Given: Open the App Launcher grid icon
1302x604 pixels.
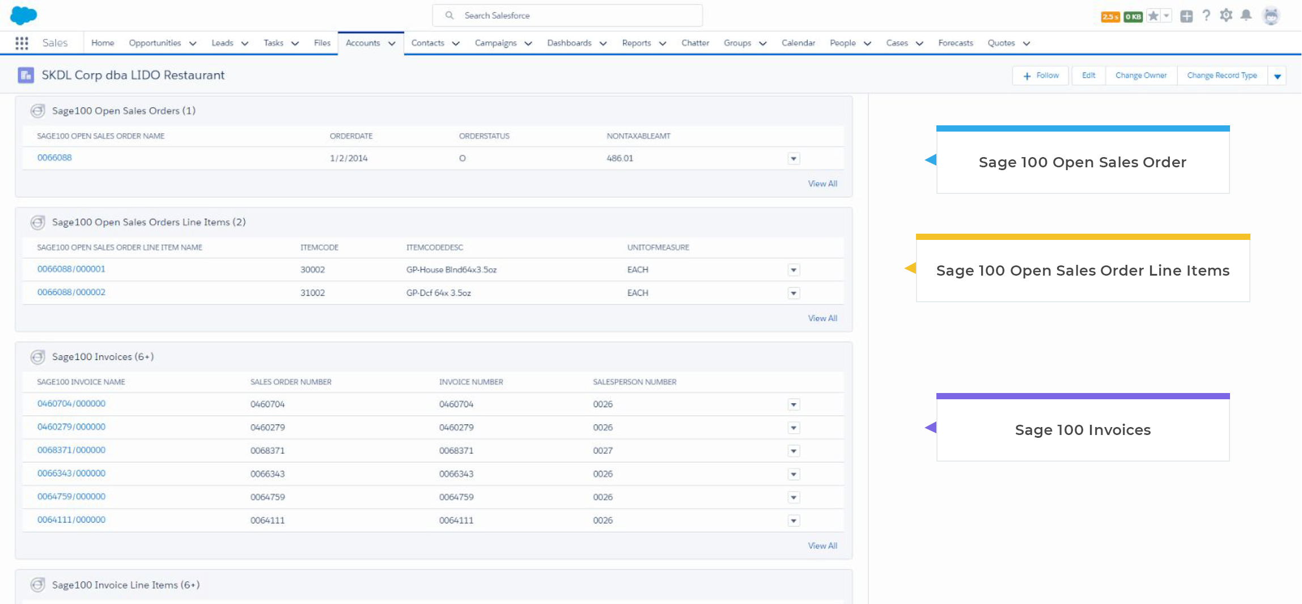Looking at the screenshot, I should click(22, 43).
